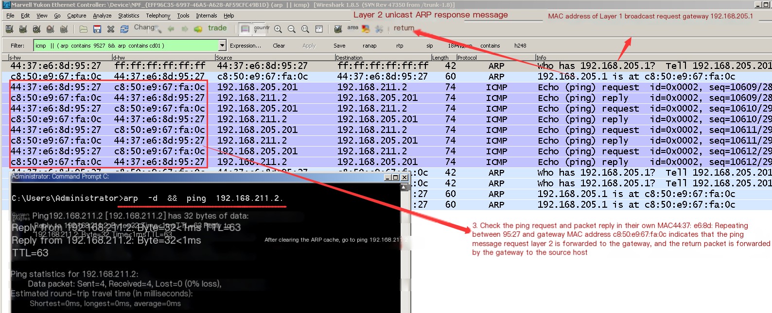Select the ICMP request packet seq=10612
Screen dimensions: 772x313
coord(386,151)
